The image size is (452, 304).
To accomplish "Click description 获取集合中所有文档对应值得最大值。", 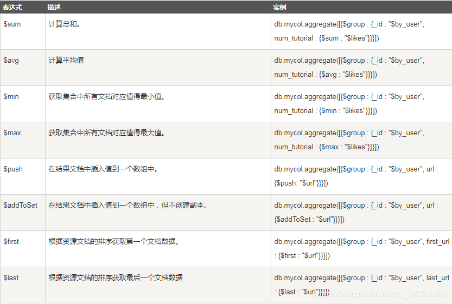I will pyautogui.click(x=107, y=133).
